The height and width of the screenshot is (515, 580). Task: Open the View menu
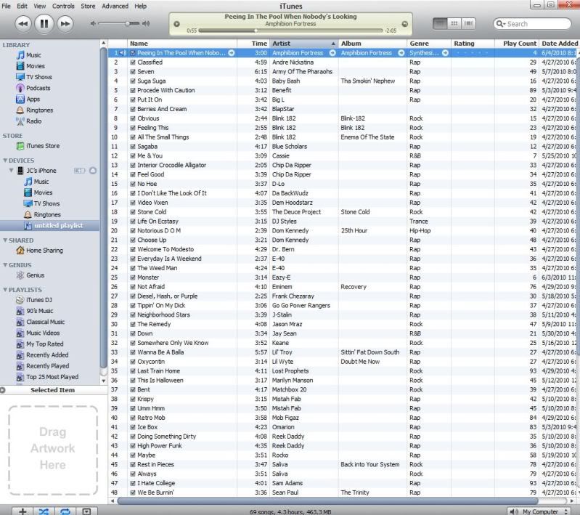[x=40, y=6]
